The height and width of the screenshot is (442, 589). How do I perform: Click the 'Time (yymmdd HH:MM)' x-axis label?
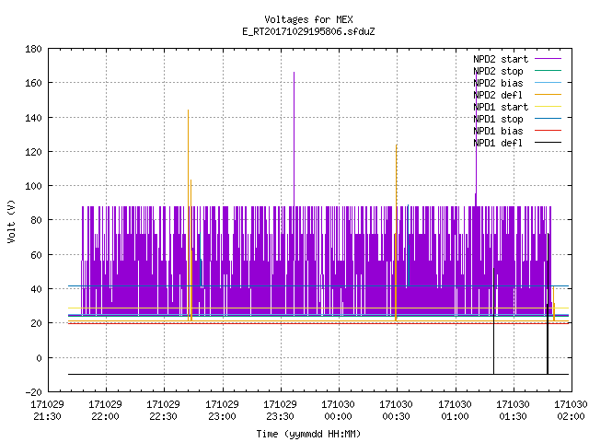point(308,434)
